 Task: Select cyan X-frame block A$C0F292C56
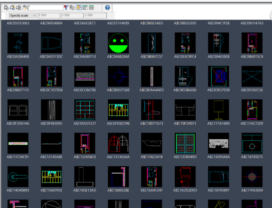pos(252,76)
